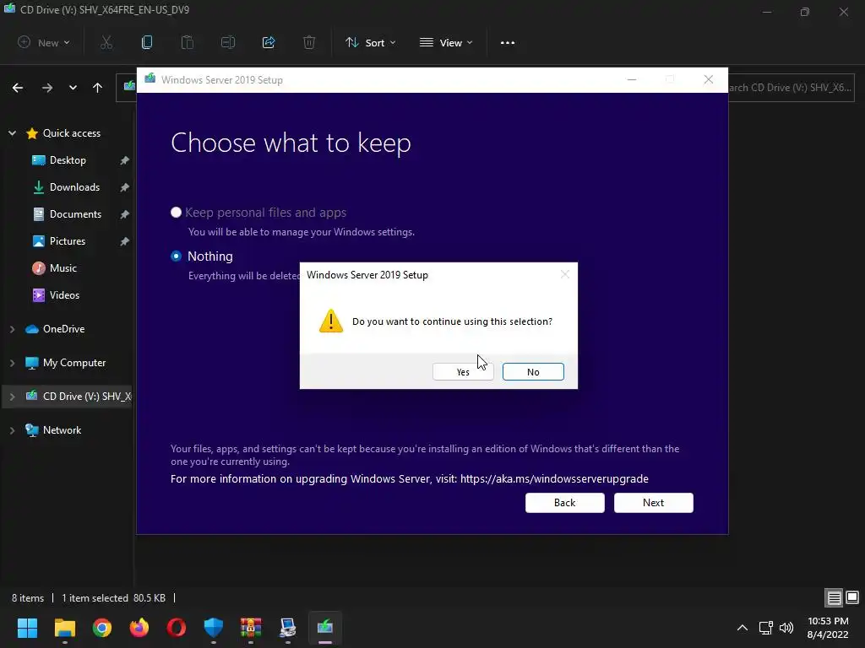Open recent locations chevron dropdown
Screen dimensions: 865x648
click(73, 88)
